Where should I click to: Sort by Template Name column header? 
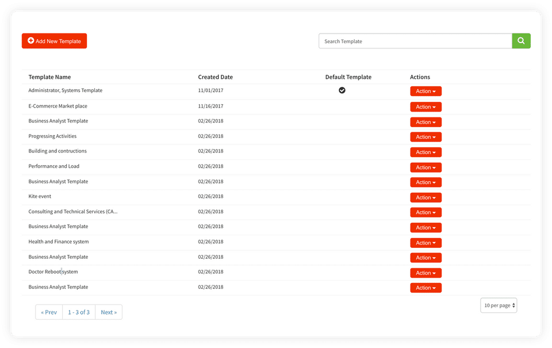49,77
